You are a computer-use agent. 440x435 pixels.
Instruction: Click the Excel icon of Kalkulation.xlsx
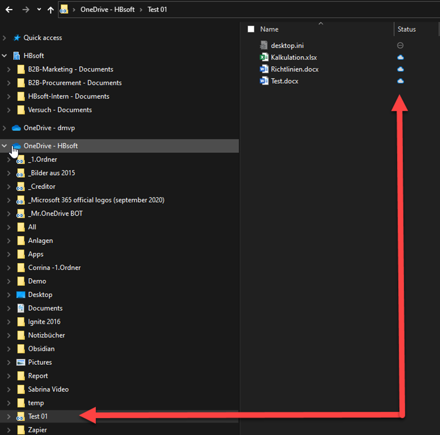(263, 57)
